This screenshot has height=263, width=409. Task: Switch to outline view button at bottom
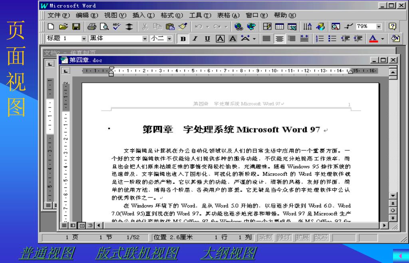click(x=90, y=225)
